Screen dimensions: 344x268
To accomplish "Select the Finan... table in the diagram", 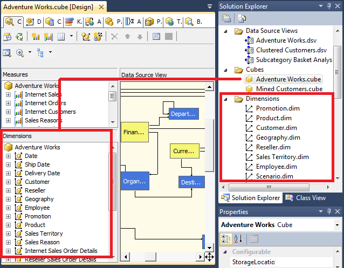I will [x=135, y=132].
